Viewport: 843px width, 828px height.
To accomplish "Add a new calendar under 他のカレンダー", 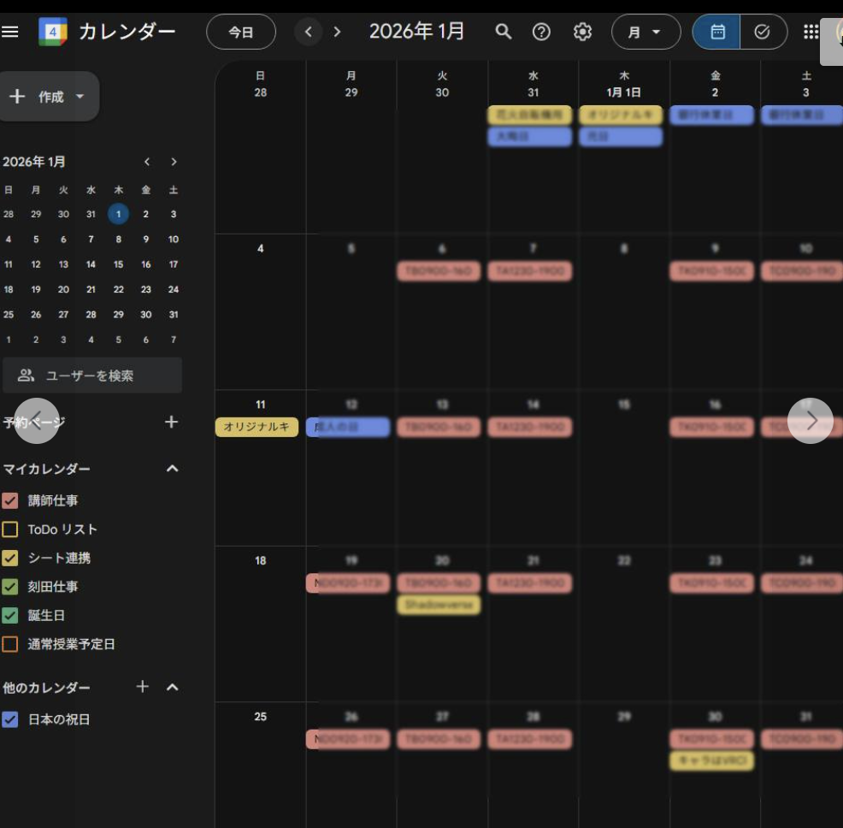I will [x=143, y=687].
